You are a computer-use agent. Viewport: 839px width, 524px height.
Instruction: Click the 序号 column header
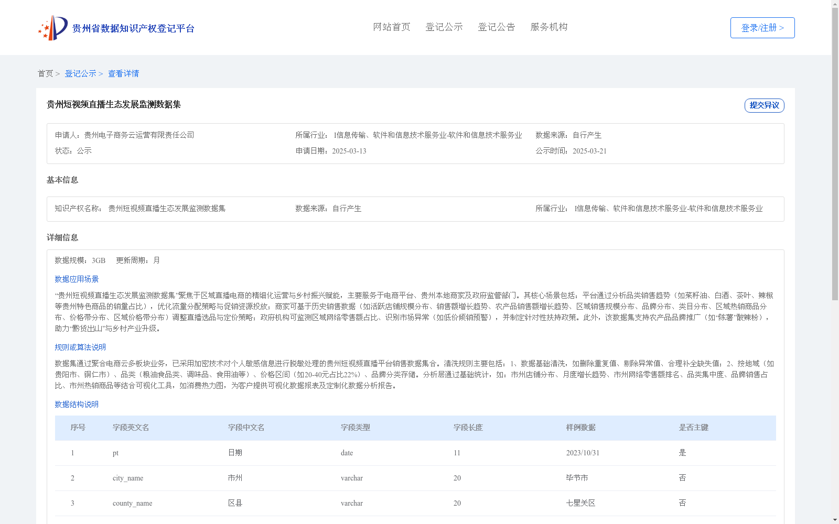pos(78,428)
